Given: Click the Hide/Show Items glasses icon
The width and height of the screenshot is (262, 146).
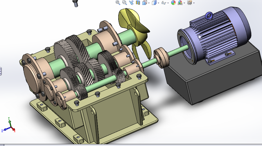Looking at the screenshot, I should click(164, 3).
